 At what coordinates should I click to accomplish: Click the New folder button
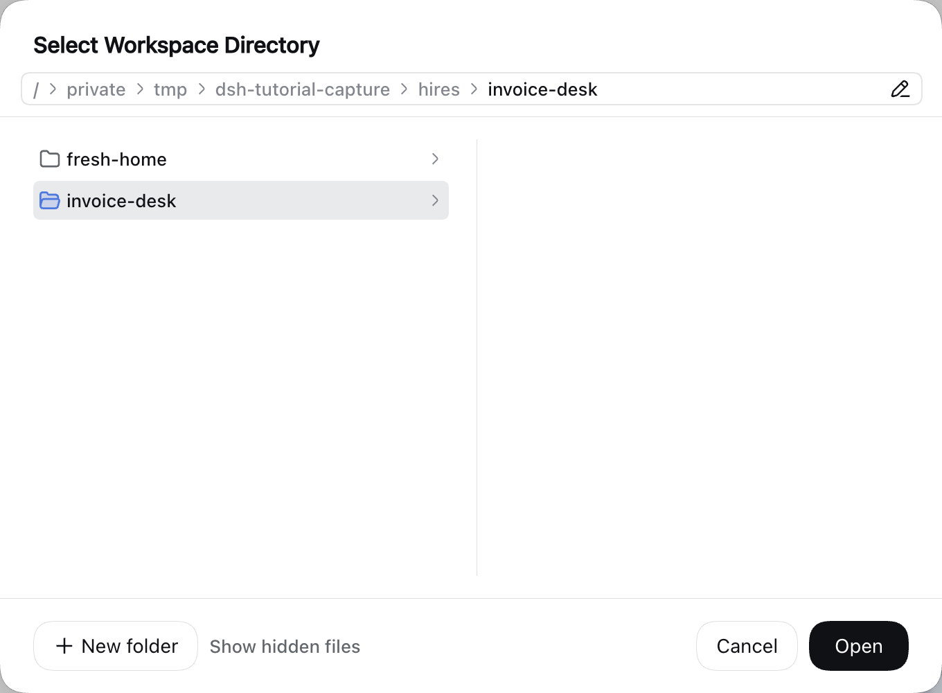pos(116,646)
